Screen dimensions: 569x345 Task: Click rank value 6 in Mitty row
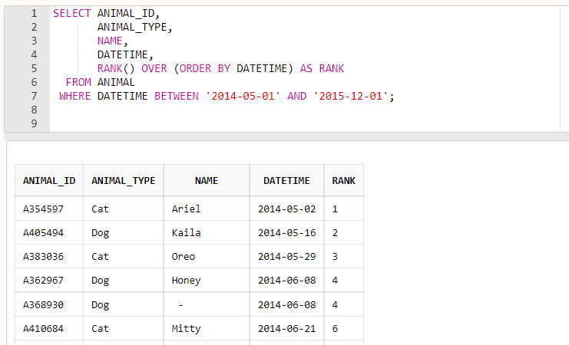pyautogui.click(x=335, y=329)
